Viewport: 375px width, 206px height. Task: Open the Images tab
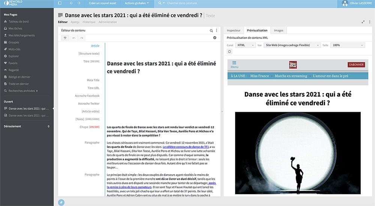tap(279, 30)
